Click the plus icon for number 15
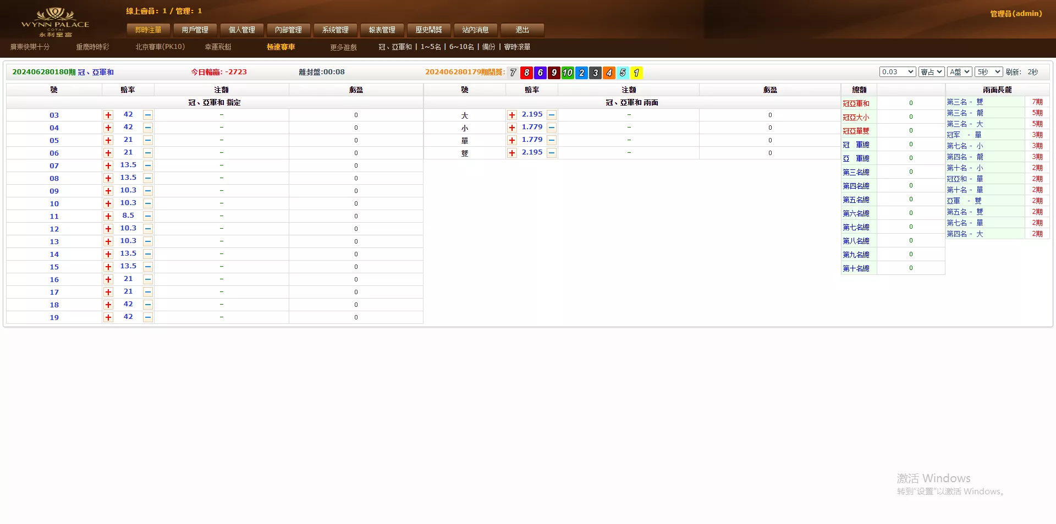1056x524 pixels. pyautogui.click(x=108, y=267)
